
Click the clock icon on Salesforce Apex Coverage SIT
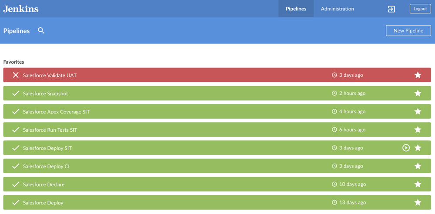point(334,112)
